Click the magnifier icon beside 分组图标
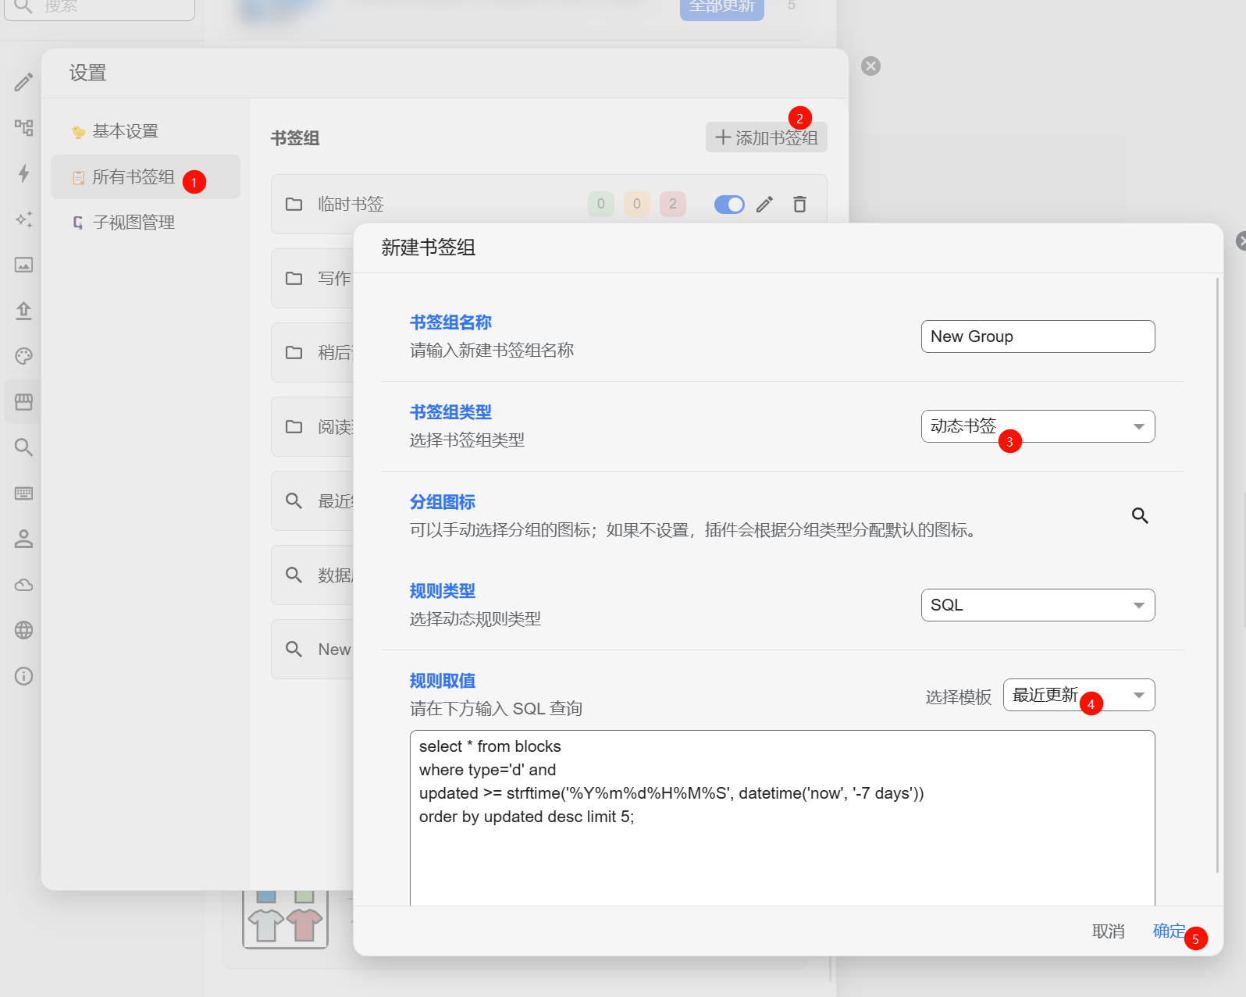The height and width of the screenshot is (997, 1246). tap(1139, 515)
